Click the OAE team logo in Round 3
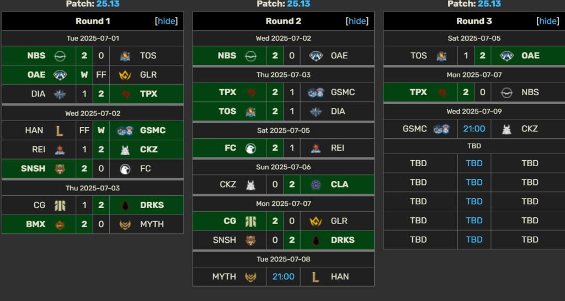Viewport: 565px width, 301px height. pyautogui.click(x=507, y=56)
